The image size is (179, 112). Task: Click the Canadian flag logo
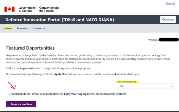tap(9, 9)
